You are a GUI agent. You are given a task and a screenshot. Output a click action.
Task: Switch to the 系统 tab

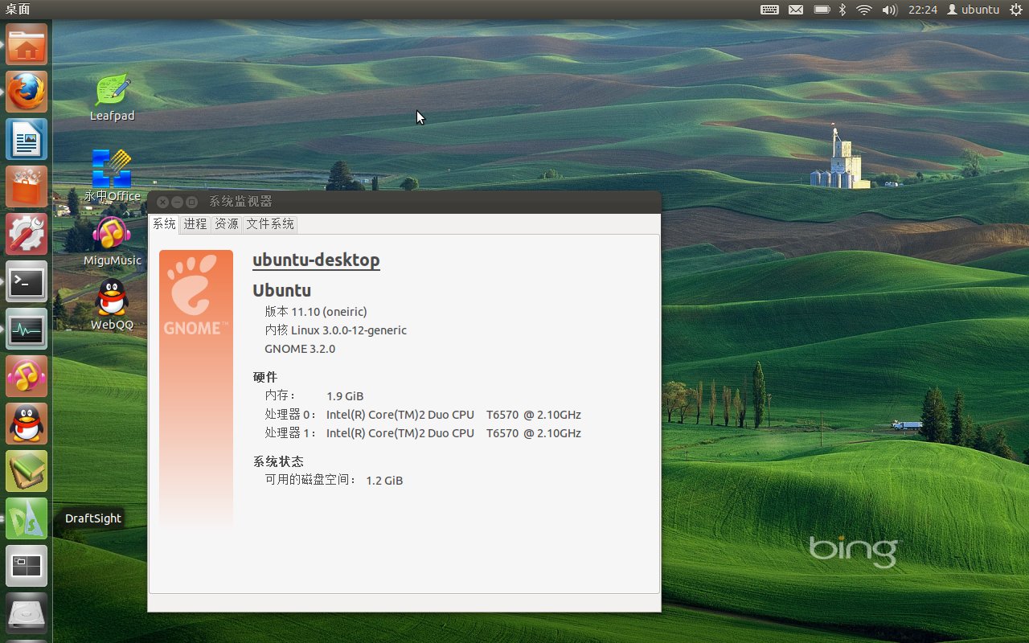click(164, 224)
